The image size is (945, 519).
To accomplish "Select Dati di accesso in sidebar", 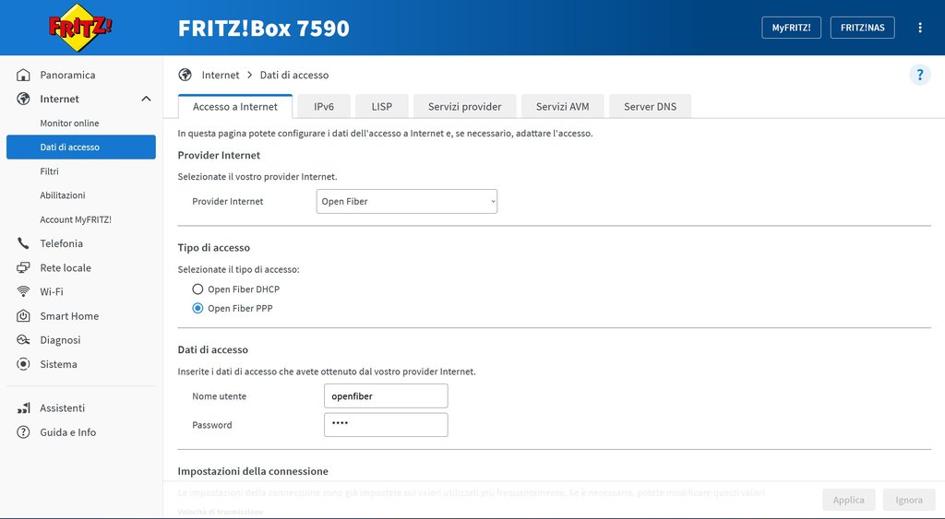I will 81,147.
